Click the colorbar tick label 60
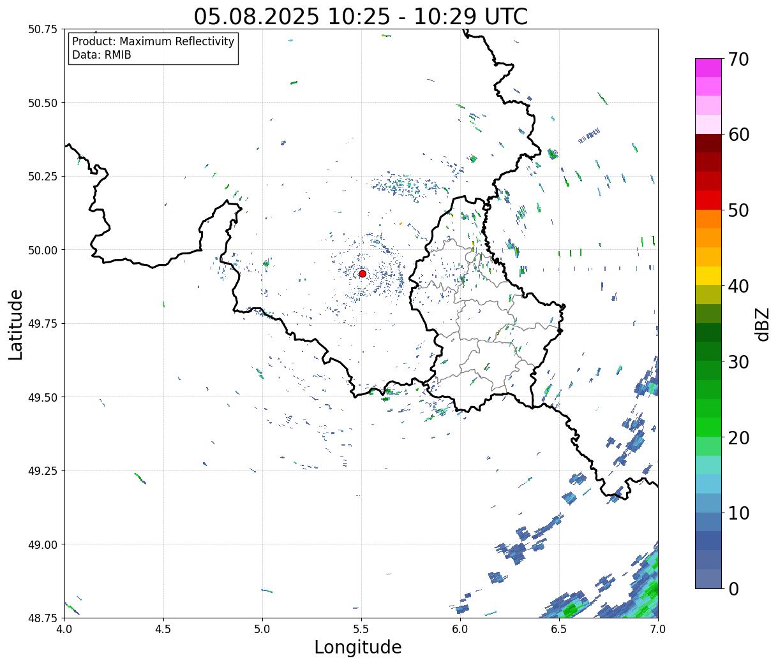Image resolution: width=778 pixels, height=663 pixels. (x=738, y=135)
